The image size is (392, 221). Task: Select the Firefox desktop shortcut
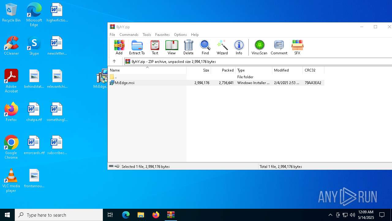(11, 112)
